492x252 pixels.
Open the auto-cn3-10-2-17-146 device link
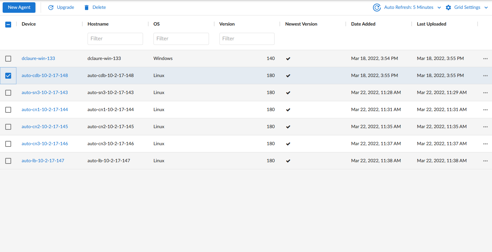[45, 144]
